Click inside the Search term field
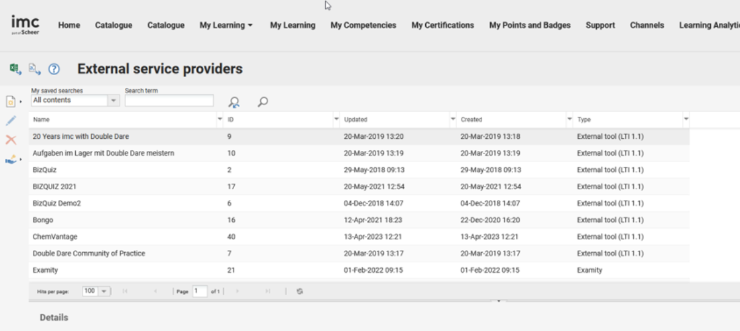This screenshot has width=740, height=331. click(169, 101)
